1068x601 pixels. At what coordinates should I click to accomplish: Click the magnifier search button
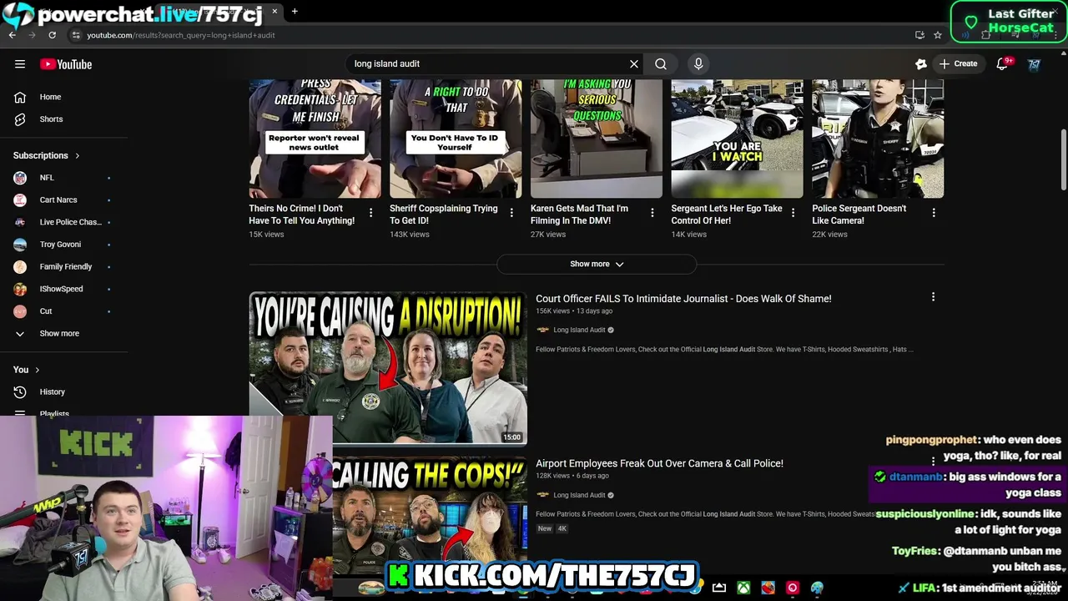click(661, 63)
